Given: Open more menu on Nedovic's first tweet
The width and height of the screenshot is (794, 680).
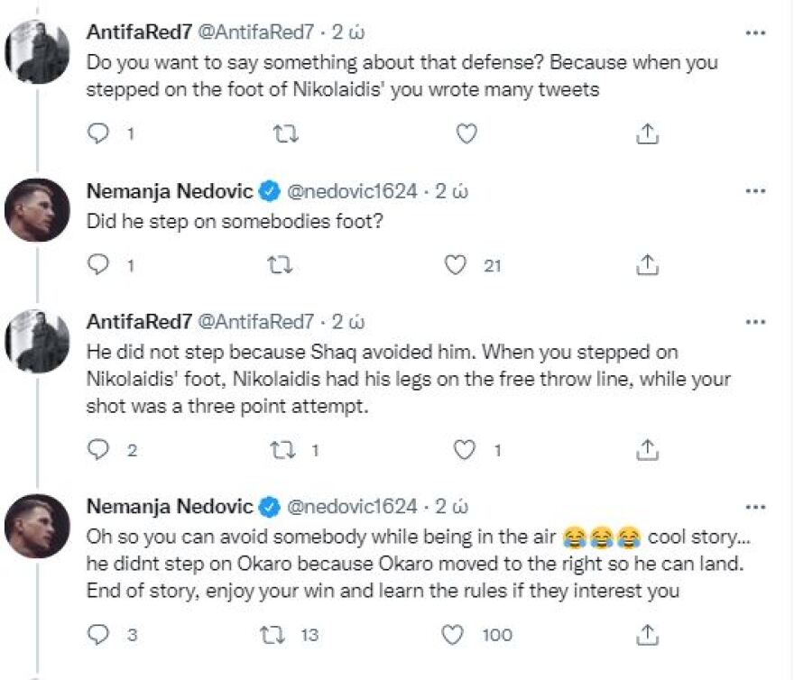Looking at the screenshot, I should (x=754, y=191).
